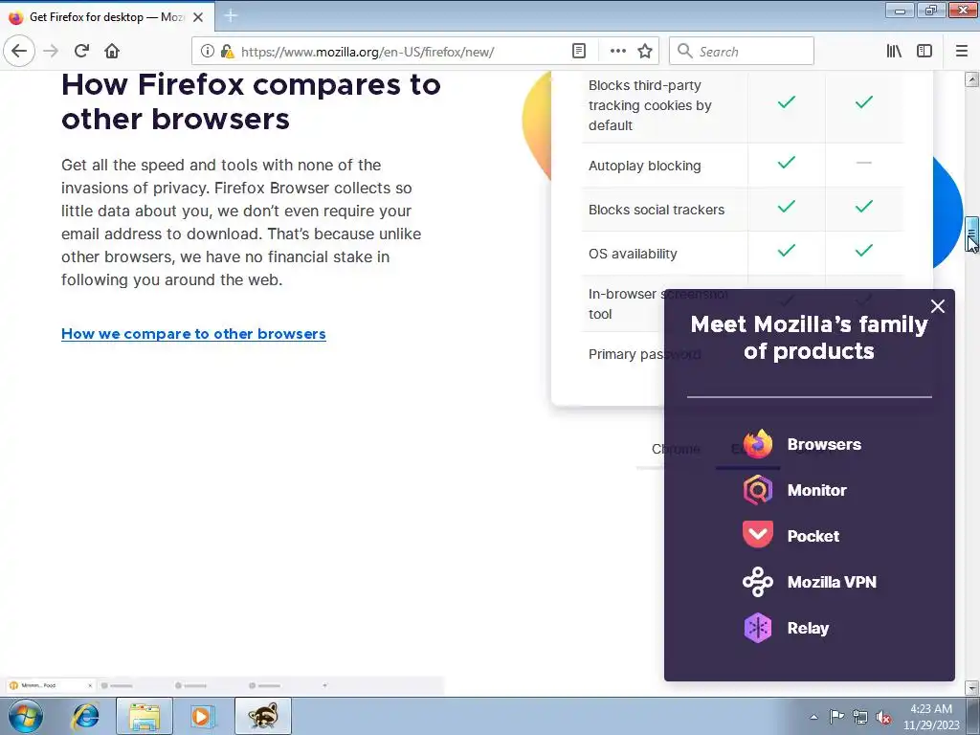Click the muted volume icon in tray

pos(883,717)
